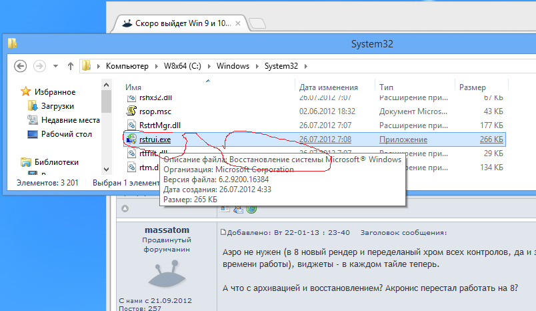Sort files by Тип column

(386, 87)
